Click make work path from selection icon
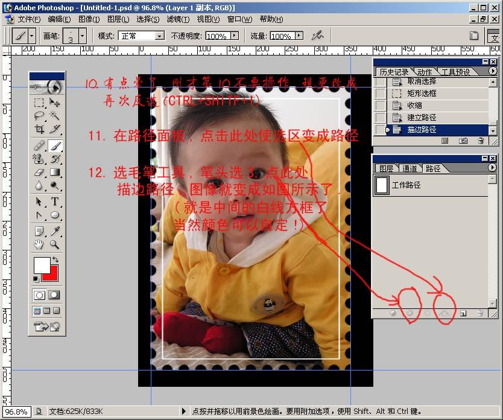Viewport: 503px width, 420px height. pyautogui.click(x=444, y=313)
